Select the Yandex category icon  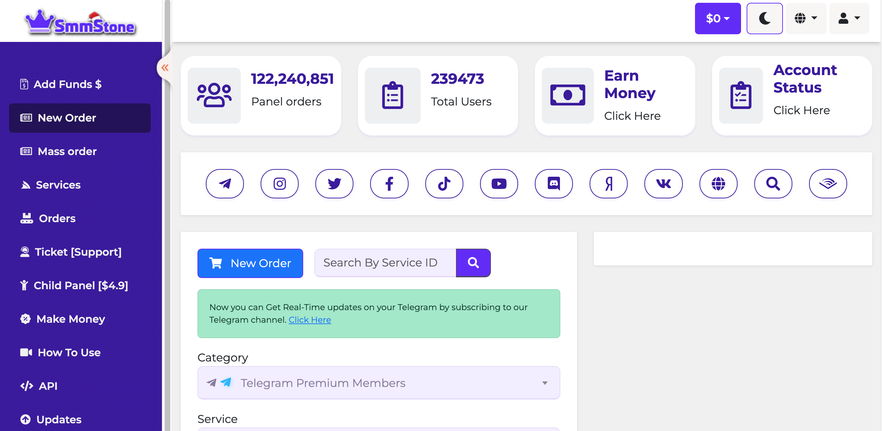coord(608,184)
